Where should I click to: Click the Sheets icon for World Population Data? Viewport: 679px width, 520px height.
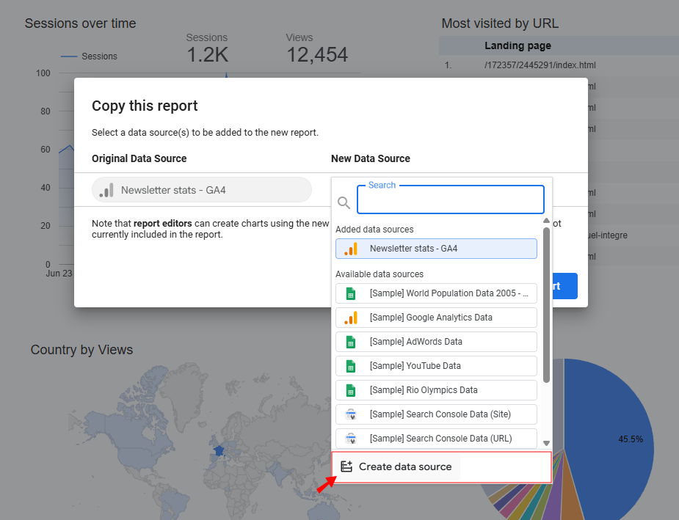pos(351,294)
